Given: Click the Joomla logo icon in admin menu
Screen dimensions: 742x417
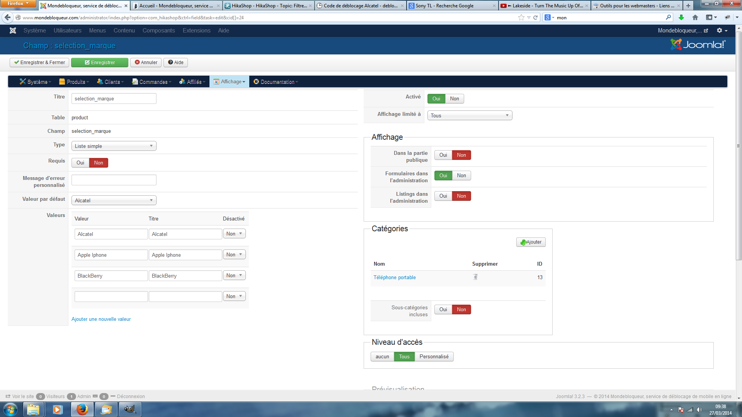Looking at the screenshot, I should [13, 31].
